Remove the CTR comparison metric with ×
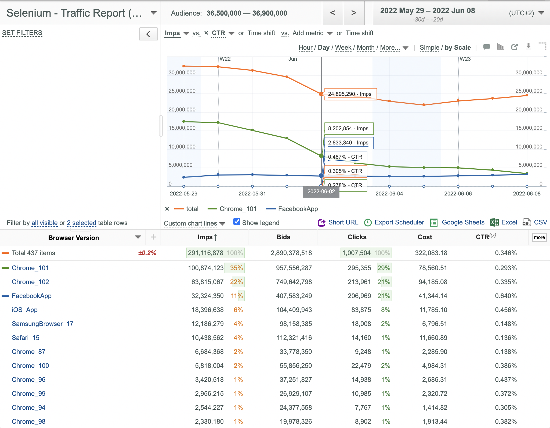This screenshot has width=550, height=428. pyautogui.click(x=206, y=33)
